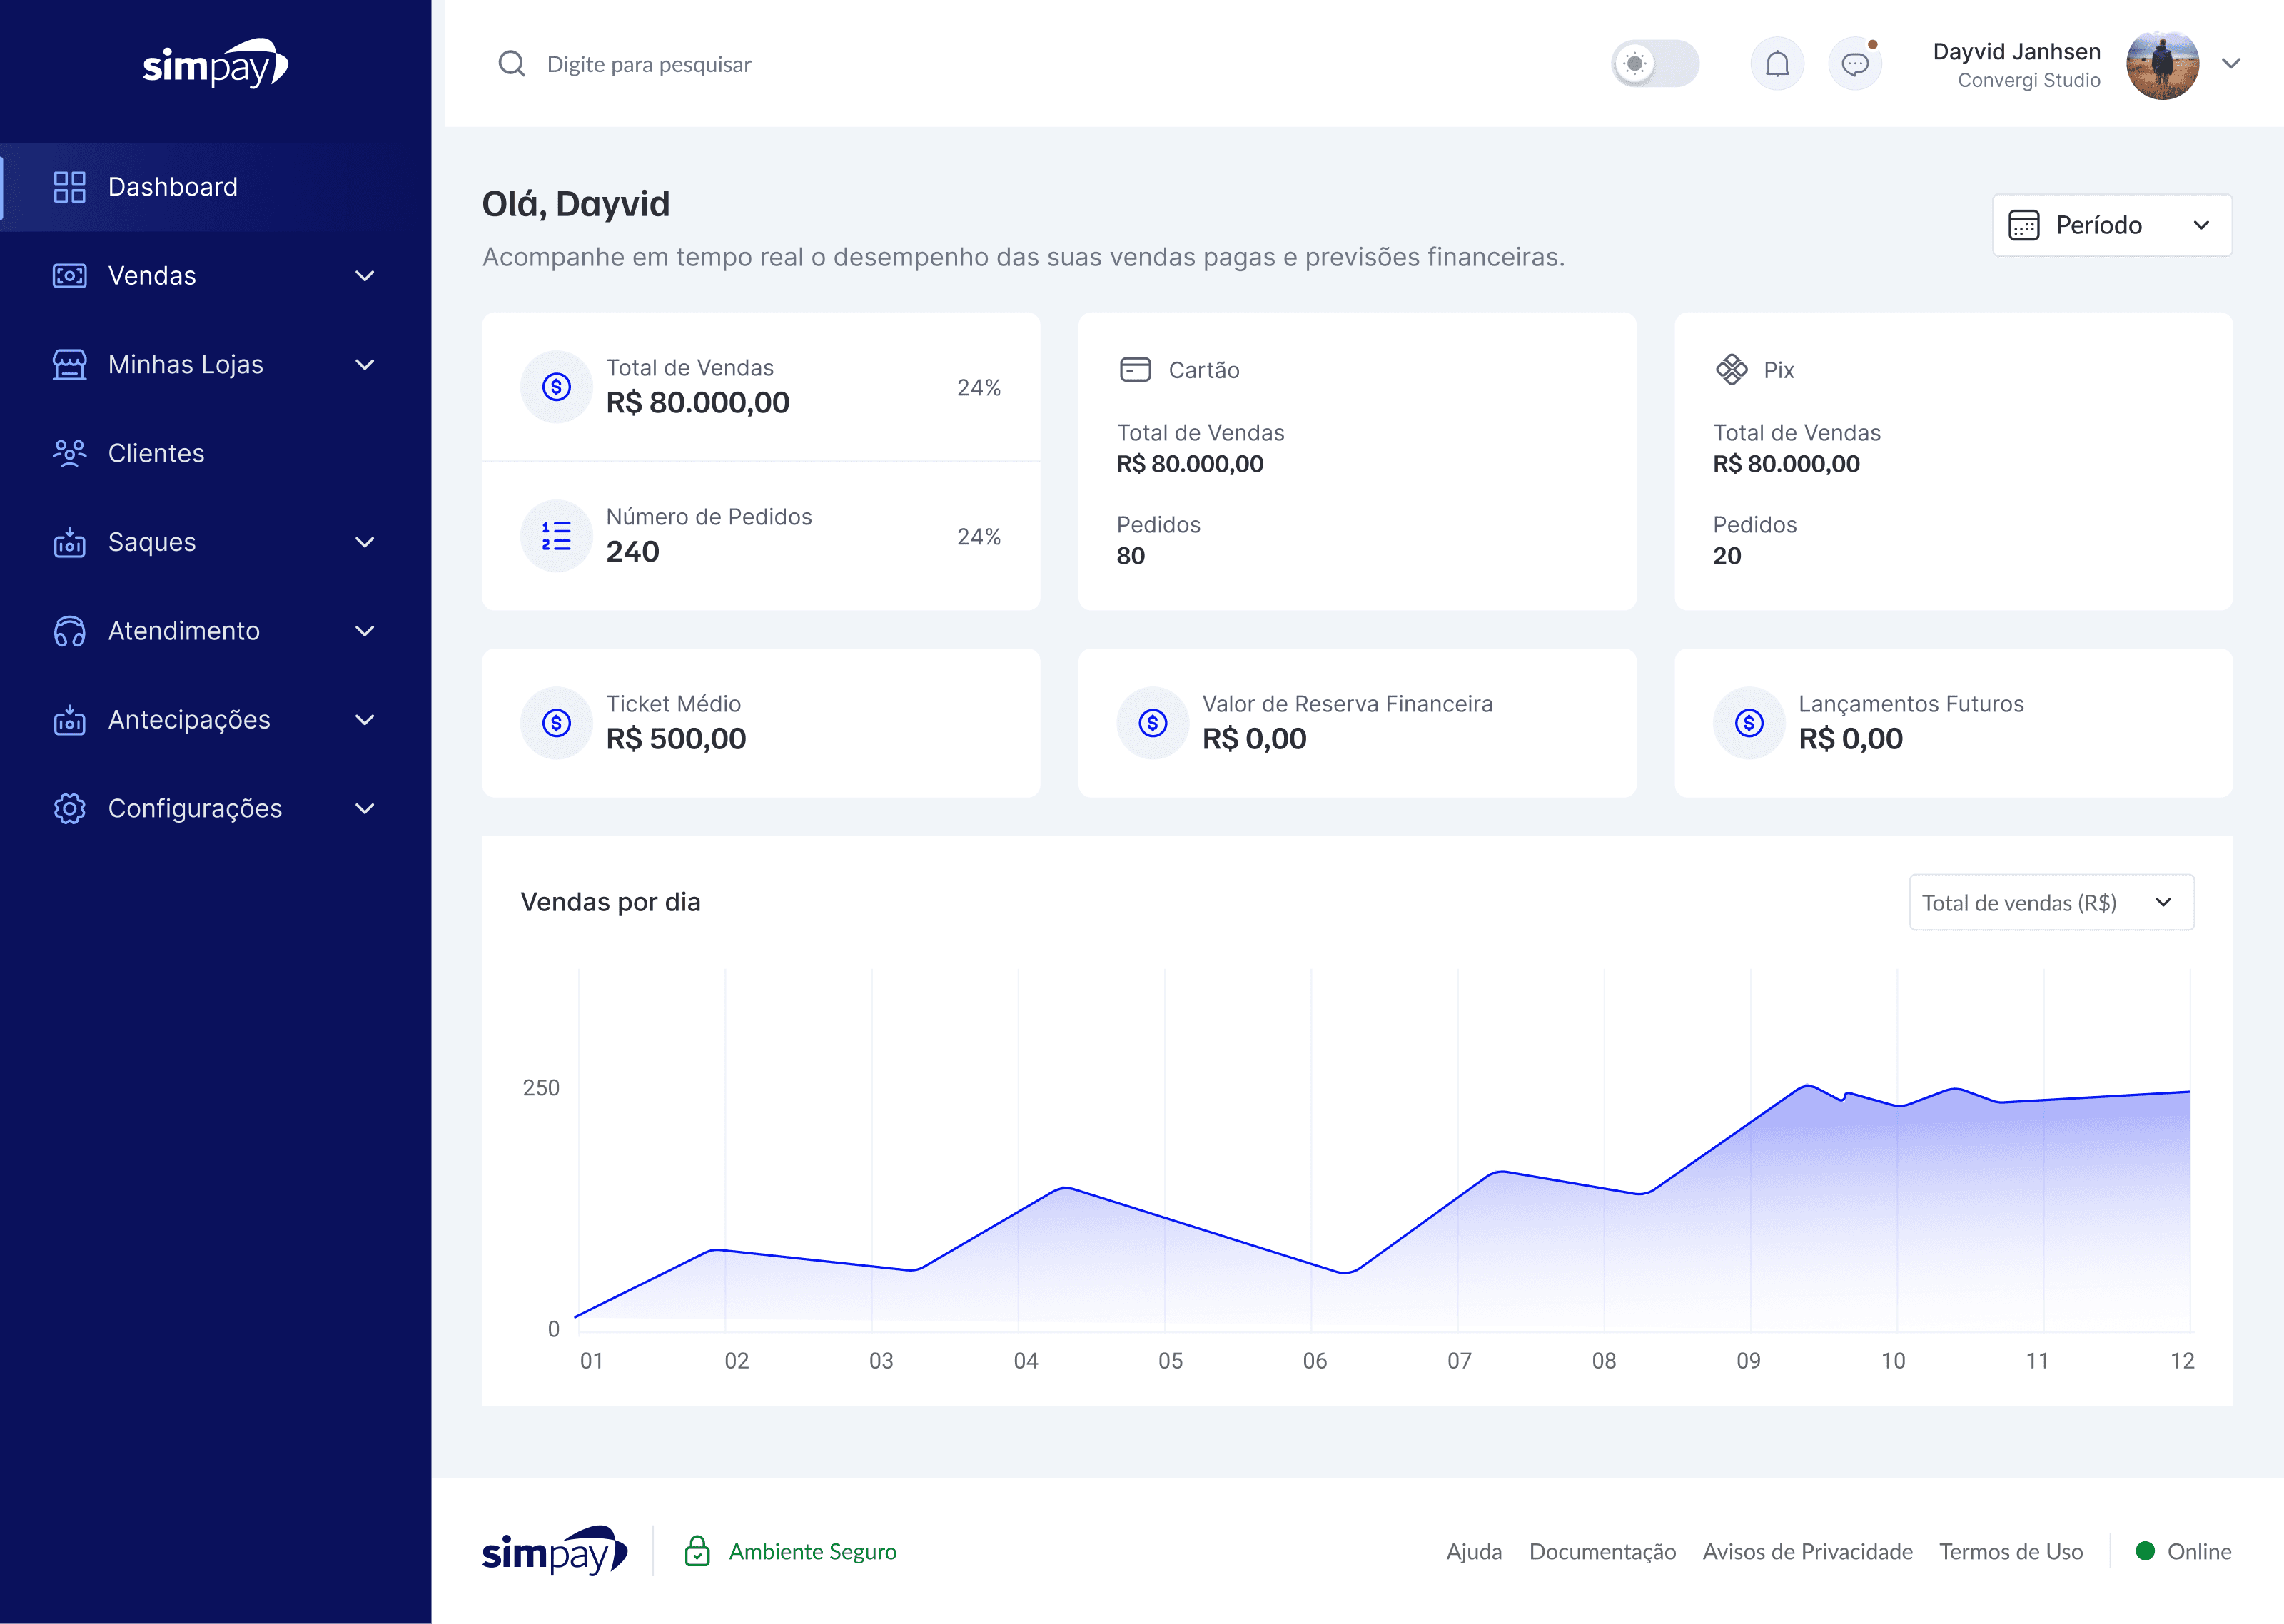Viewport: 2284px width, 1624px height.
Task: Click the Olá, Dayvid heading
Action: click(x=576, y=204)
